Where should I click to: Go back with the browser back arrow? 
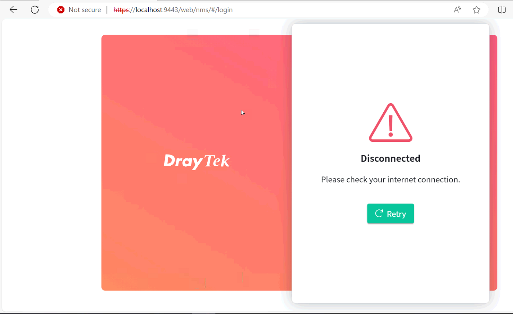pos(14,10)
